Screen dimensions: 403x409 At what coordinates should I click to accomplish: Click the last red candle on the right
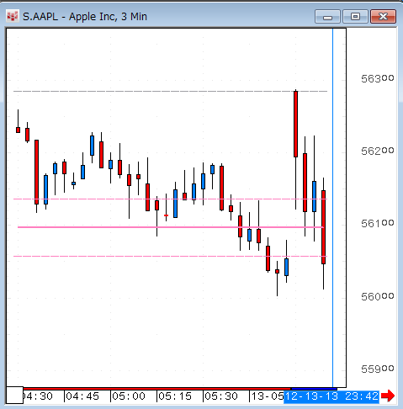(x=323, y=227)
